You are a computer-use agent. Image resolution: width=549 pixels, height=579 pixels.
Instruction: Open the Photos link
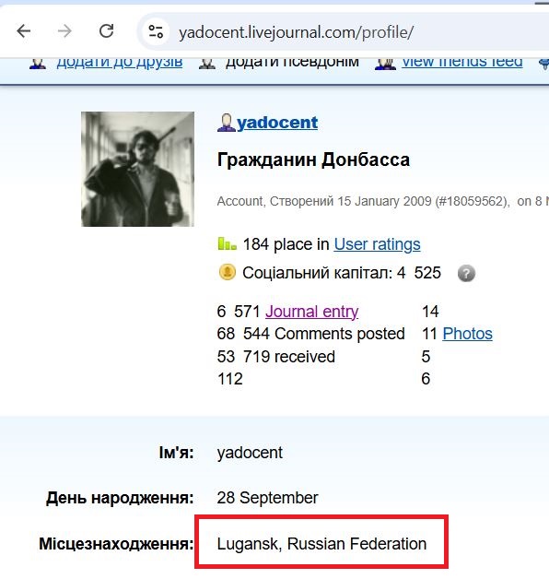[467, 334]
